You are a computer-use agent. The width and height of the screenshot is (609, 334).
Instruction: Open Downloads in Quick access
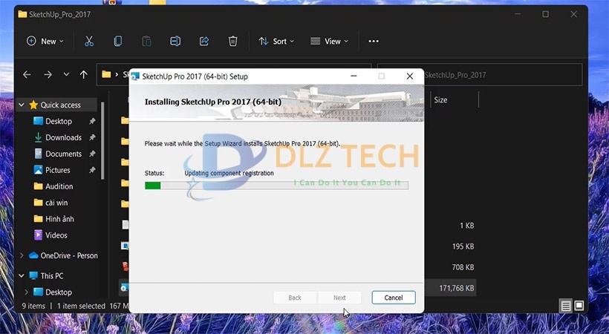(x=63, y=137)
